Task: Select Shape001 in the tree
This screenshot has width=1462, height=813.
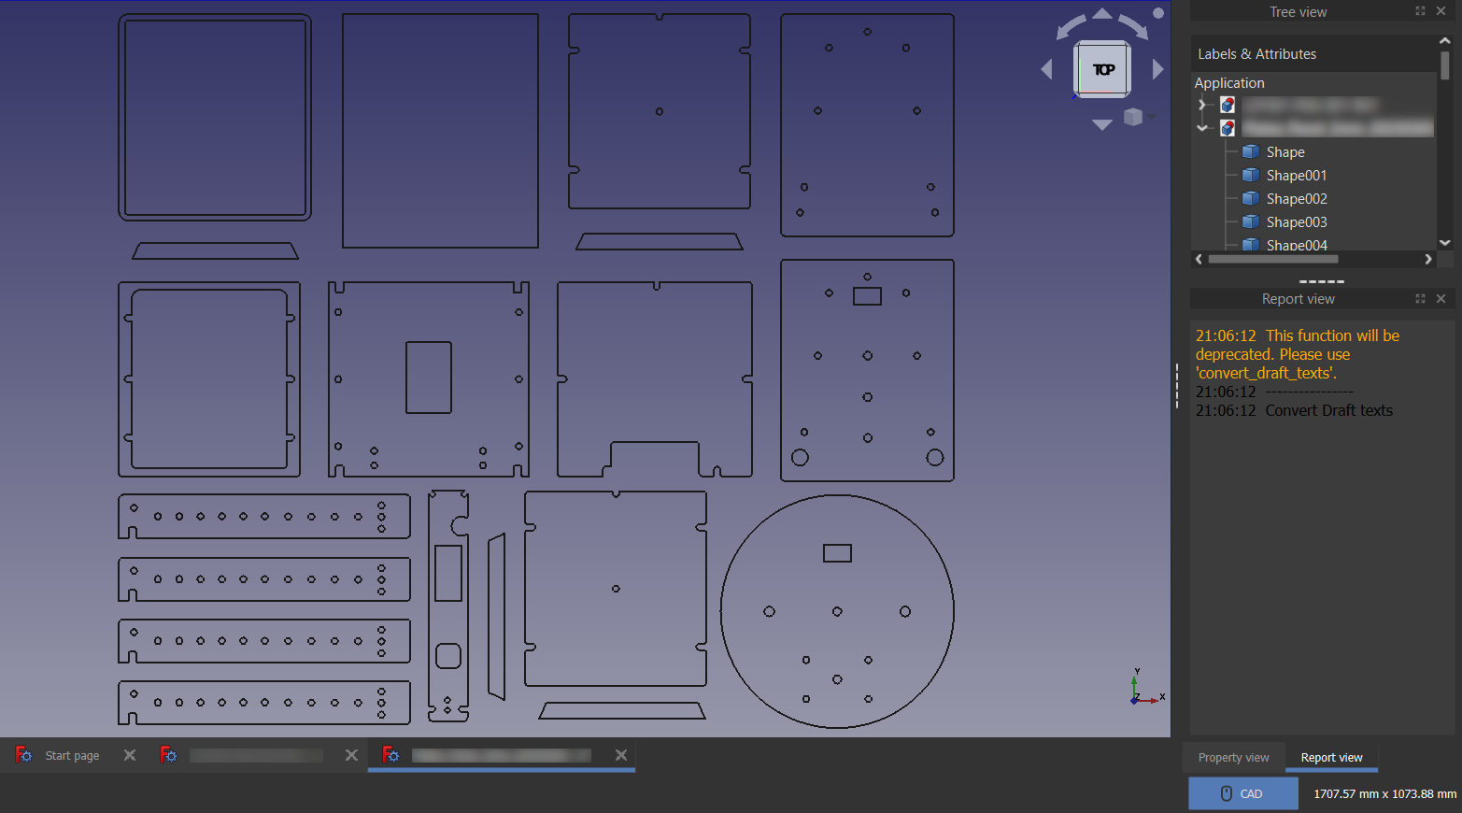Action: click(1297, 176)
